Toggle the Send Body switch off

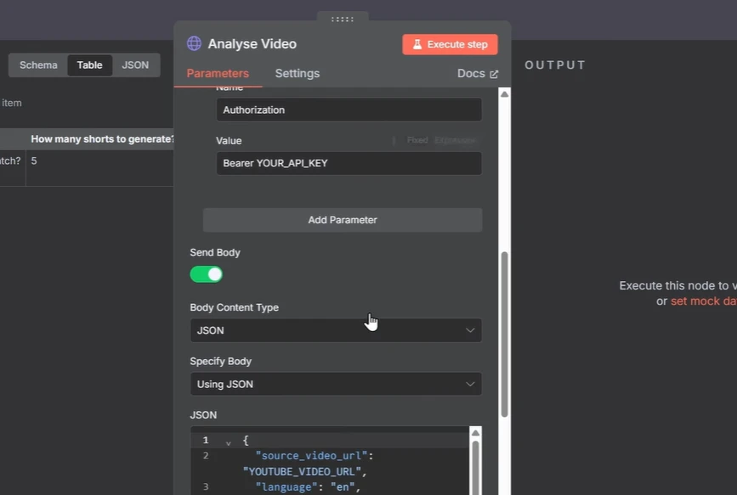tap(207, 274)
